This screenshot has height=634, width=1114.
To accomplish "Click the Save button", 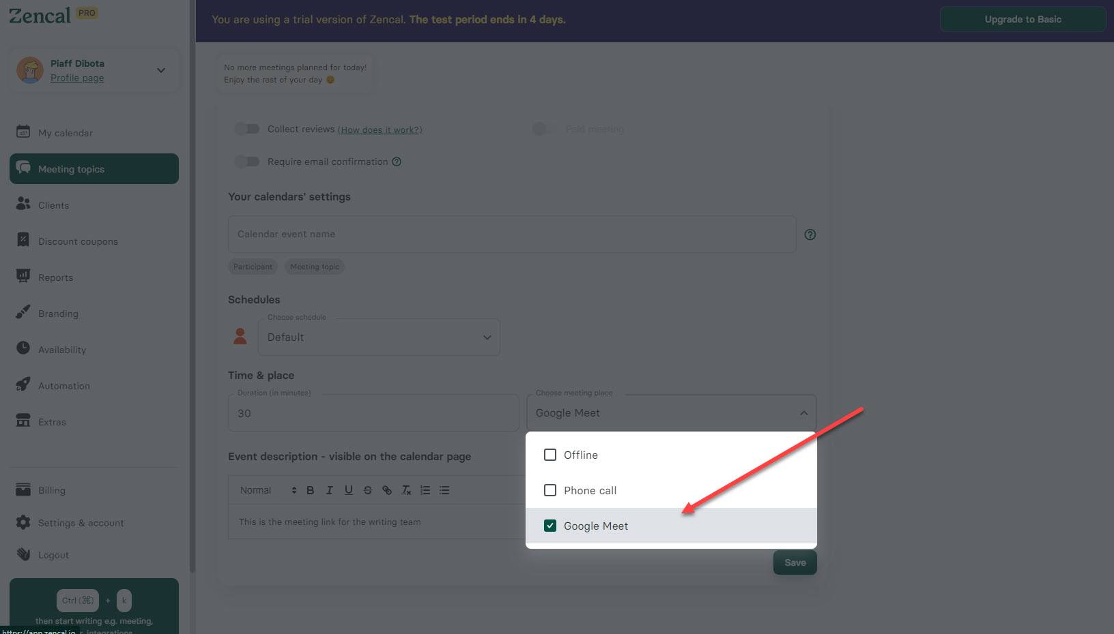I will (x=794, y=562).
